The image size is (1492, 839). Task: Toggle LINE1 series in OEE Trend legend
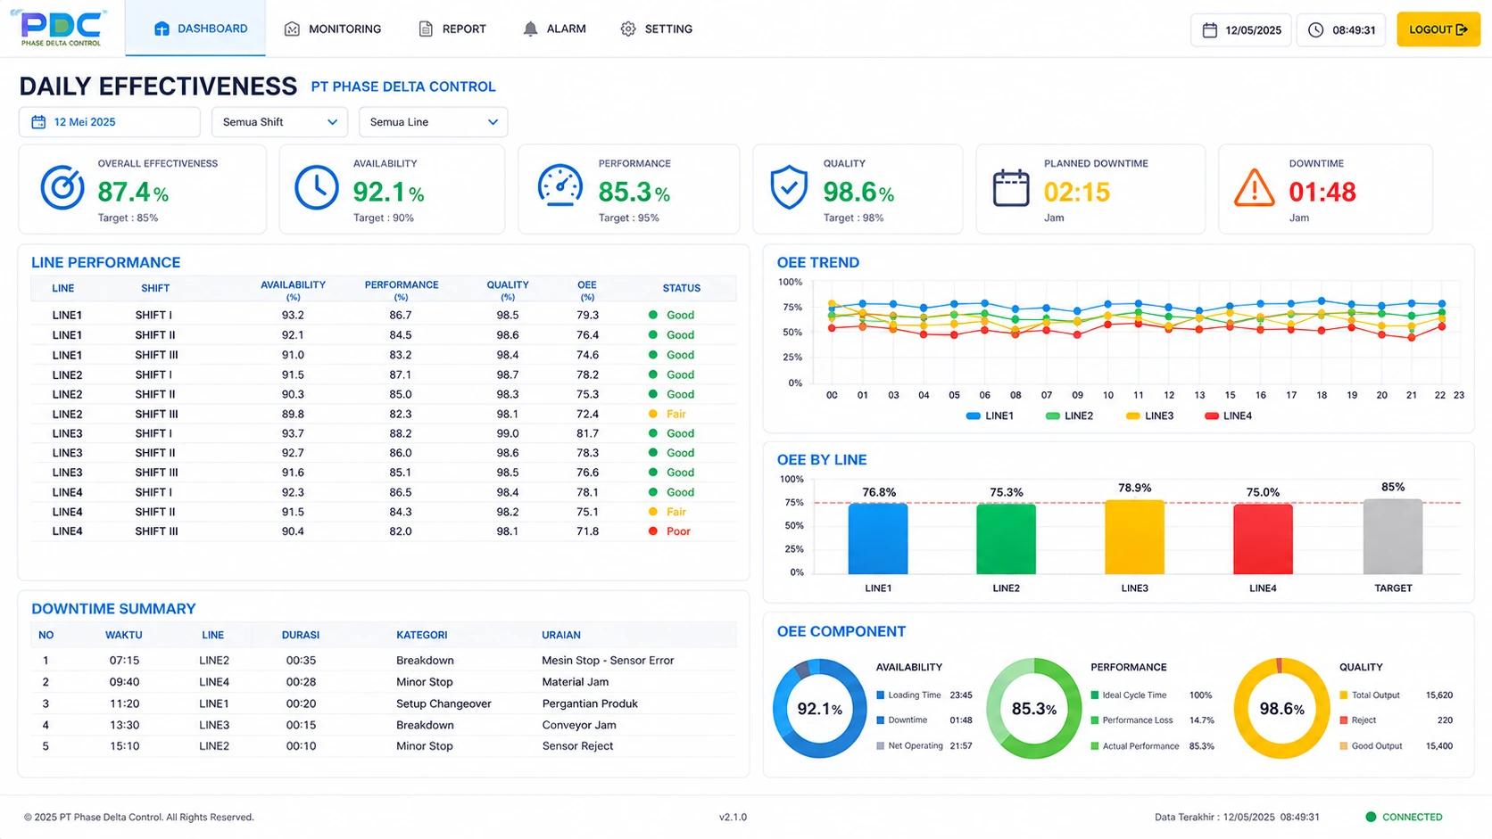tap(990, 416)
